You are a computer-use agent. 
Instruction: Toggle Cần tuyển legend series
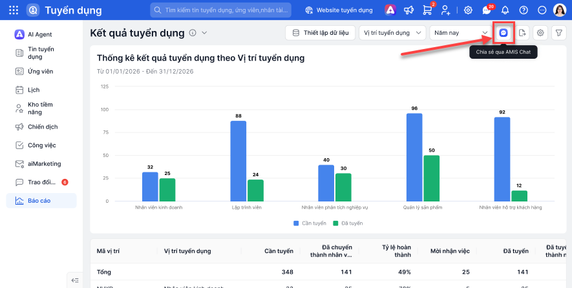click(310, 223)
